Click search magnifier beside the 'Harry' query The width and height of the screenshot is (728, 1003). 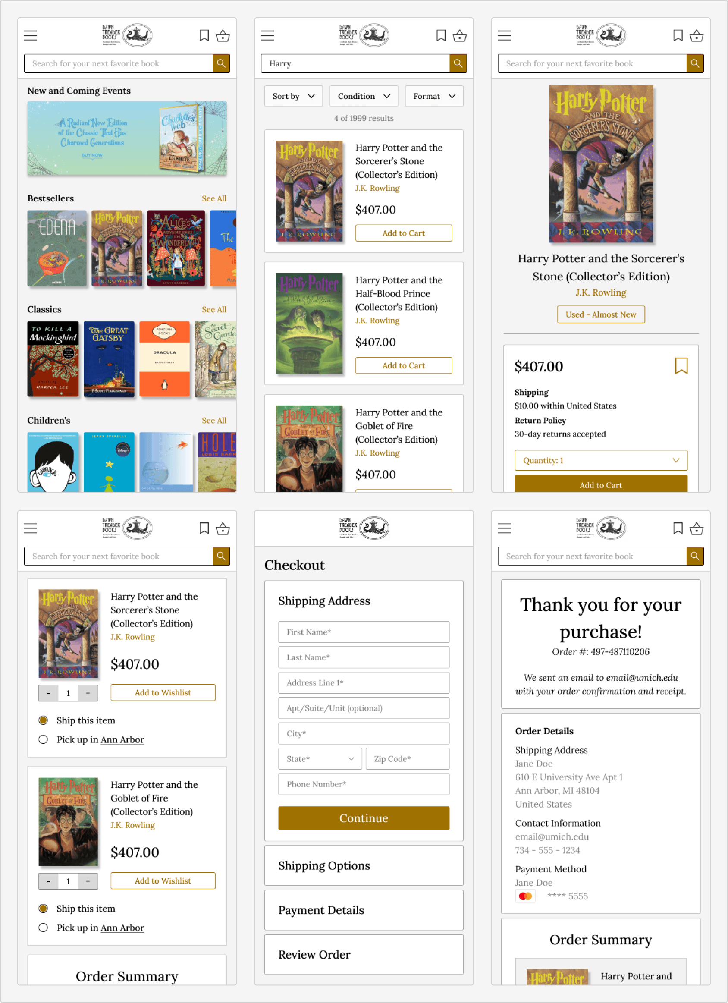pyautogui.click(x=458, y=64)
